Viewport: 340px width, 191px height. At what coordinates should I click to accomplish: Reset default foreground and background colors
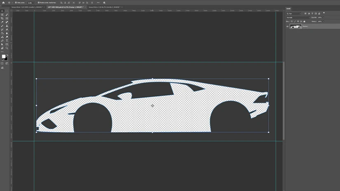click(2, 60)
